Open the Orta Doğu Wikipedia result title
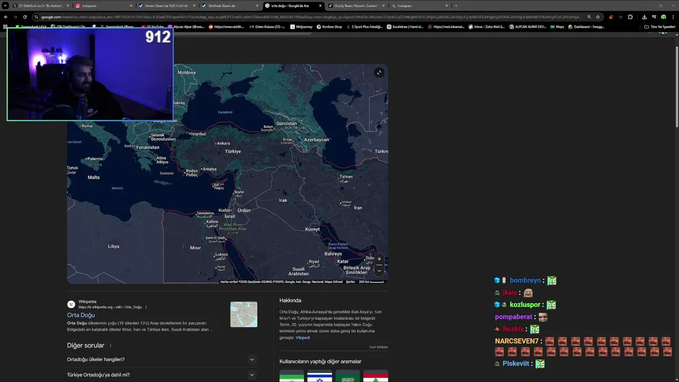The image size is (679, 382). 81,315
